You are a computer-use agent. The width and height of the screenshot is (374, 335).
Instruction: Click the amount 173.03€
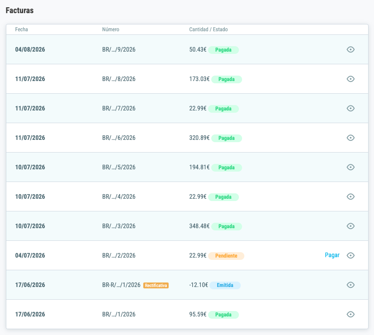(x=199, y=79)
